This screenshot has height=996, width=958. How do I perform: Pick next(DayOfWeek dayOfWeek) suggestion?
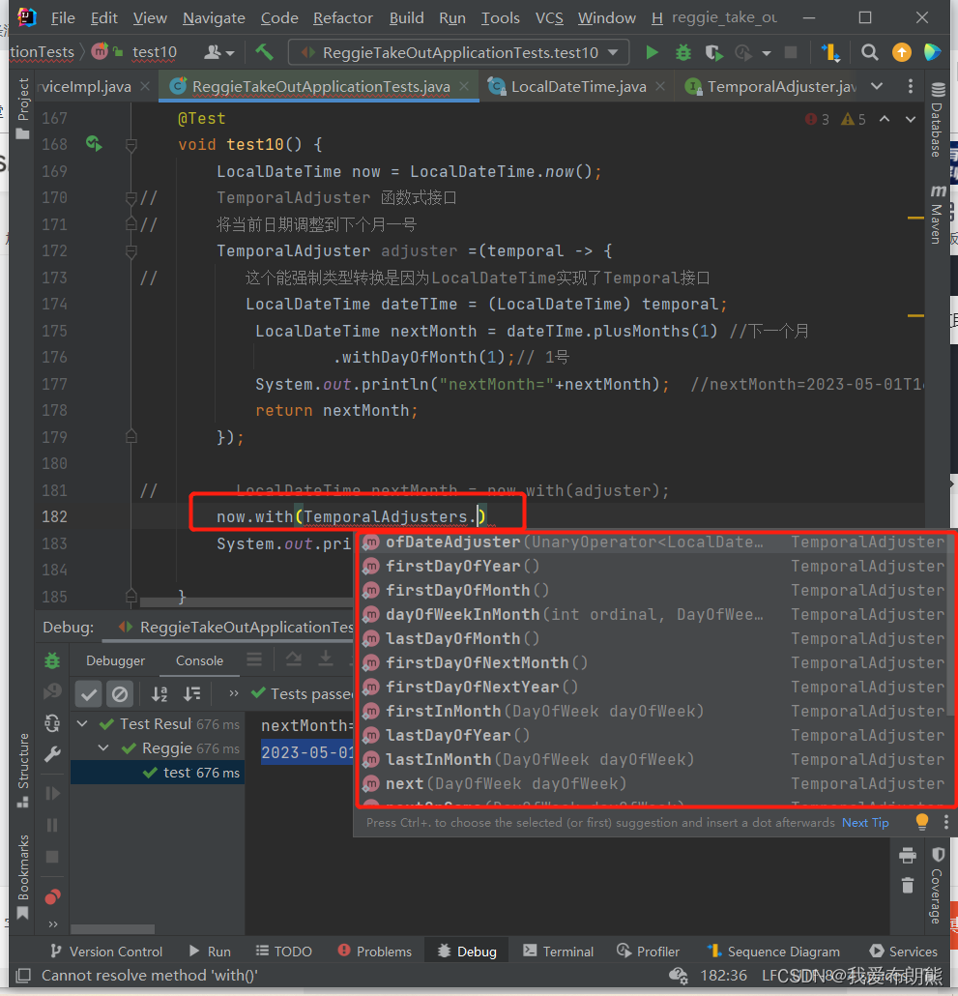653,783
